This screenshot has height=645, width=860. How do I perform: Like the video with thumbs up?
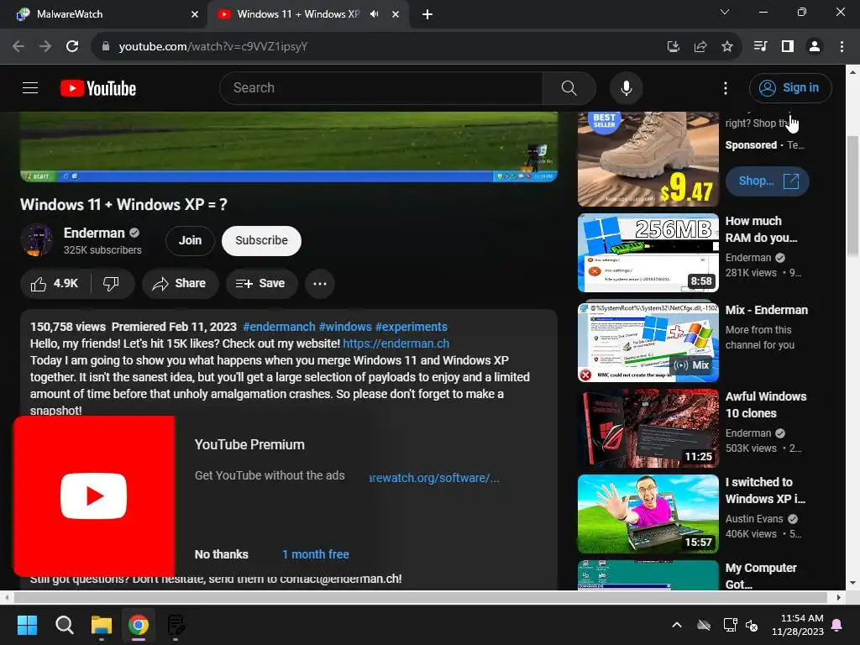point(55,284)
